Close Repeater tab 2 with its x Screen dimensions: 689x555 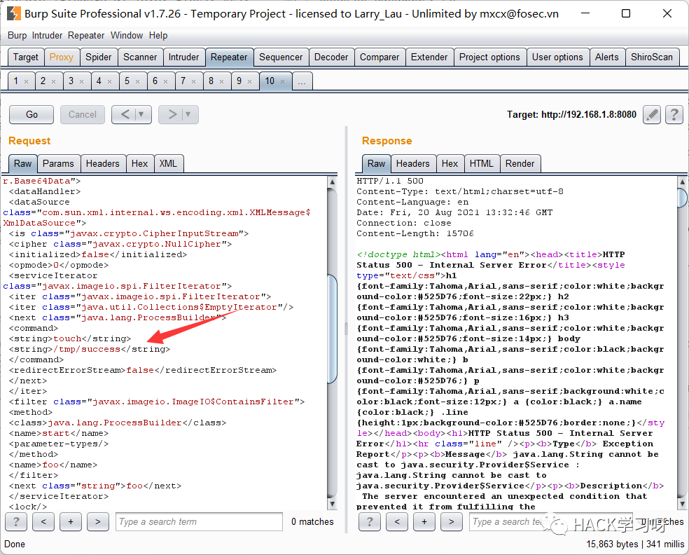[x=54, y=81]
